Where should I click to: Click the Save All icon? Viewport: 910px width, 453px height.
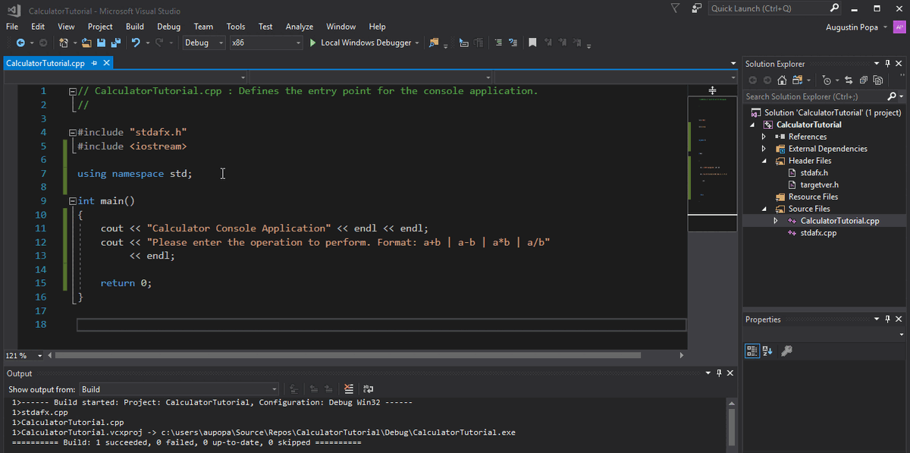coord(115,42)
